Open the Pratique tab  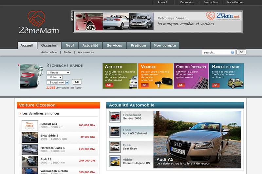tap(138, 45)
